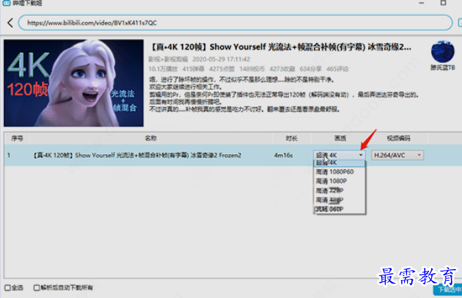The width and height of the screenshot is (462, 298).
Task: Click the 画质 column header
Action: 340,138
